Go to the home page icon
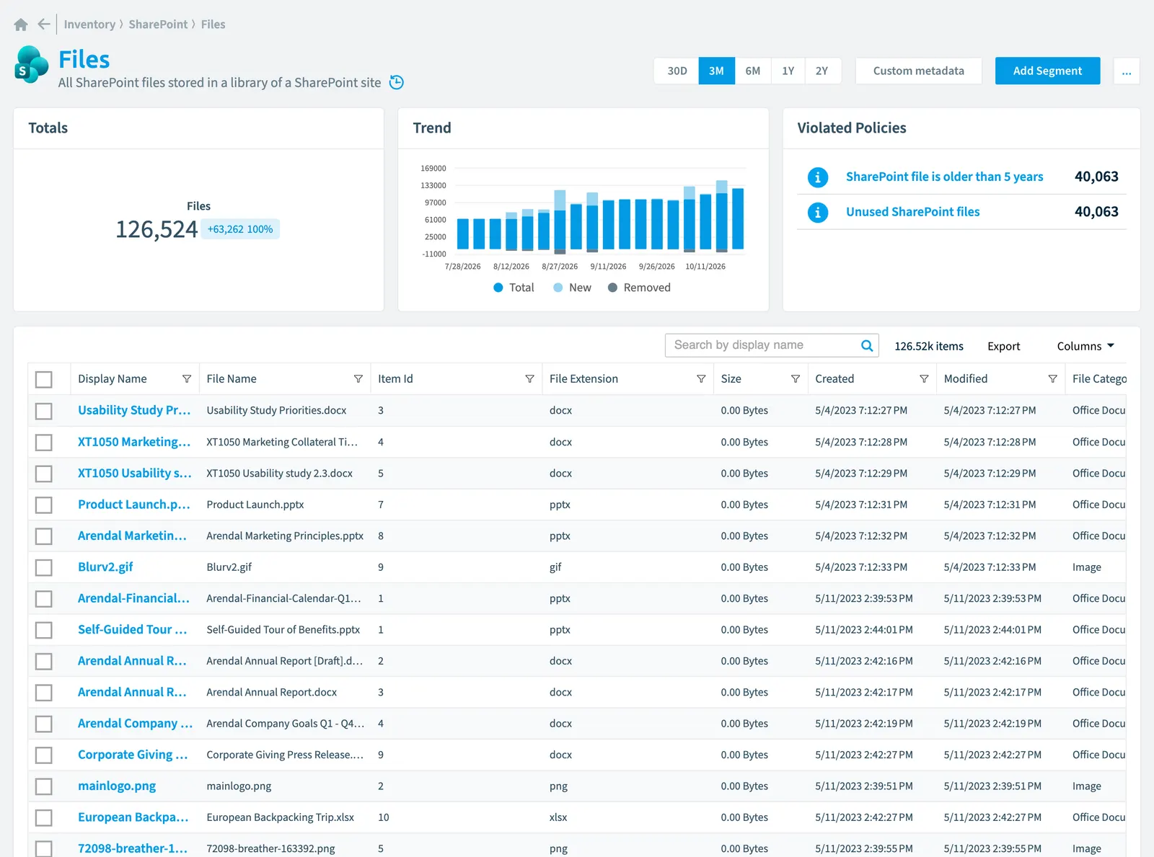 tap(21, 25)
